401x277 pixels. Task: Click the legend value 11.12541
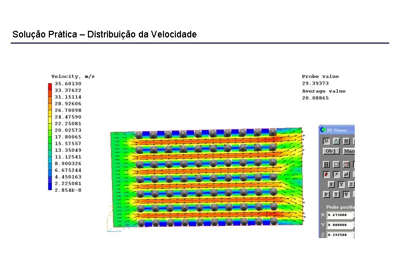tap(68, 157)
